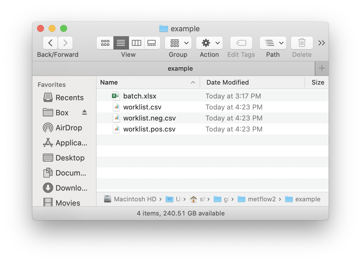Open the Action gear menu

[x=209, y=43]
